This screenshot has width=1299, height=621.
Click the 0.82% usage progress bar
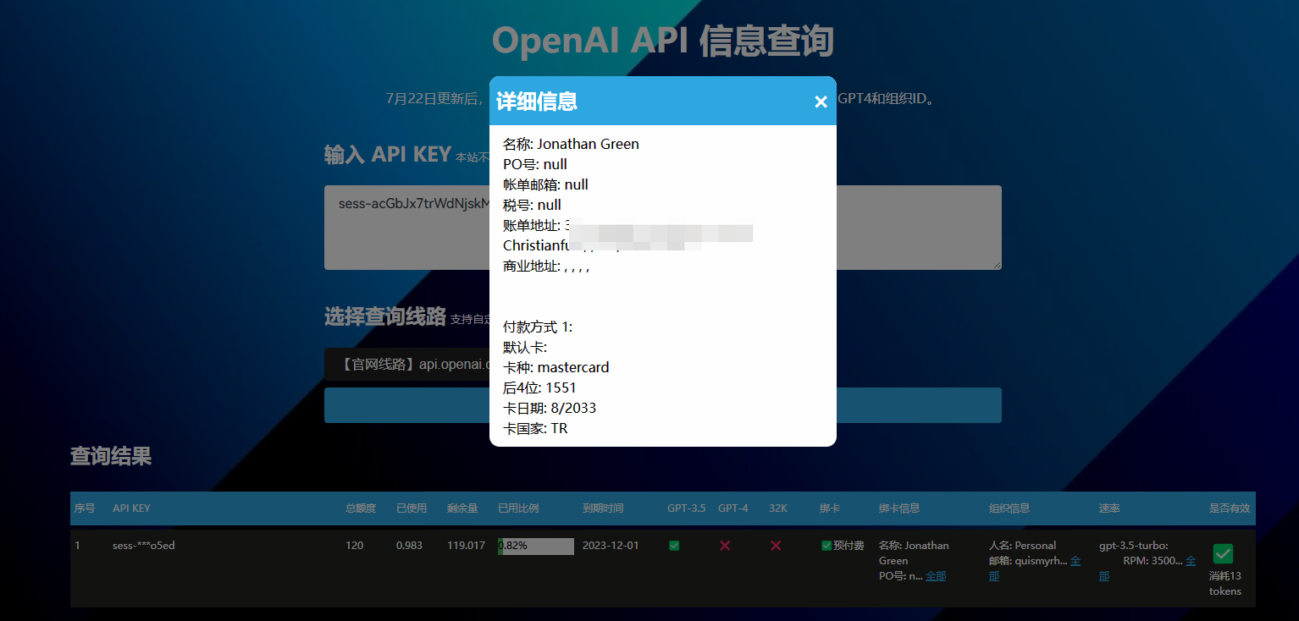[536, 546]
